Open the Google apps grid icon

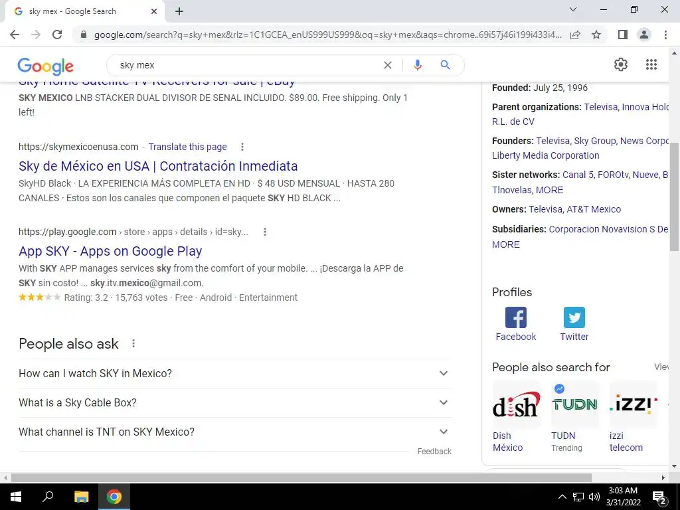click(651, 64)
